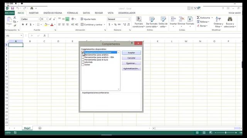Screen dimensions: 247x138
Task: Uncheck the Aspeloperacionesconterceros add-in checkbox
Action: (x=83, y=52)
